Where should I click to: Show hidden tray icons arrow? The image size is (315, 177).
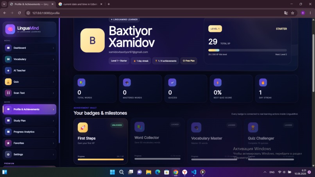[265, 172]
